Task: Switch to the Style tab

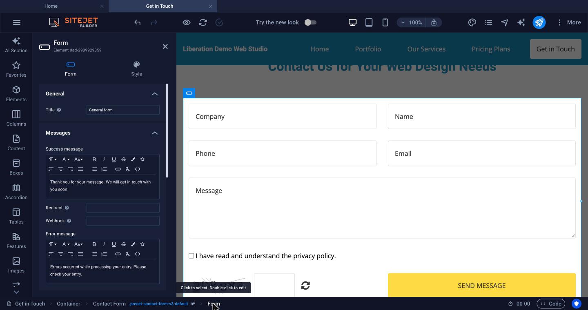Action: (x=136, y=69)
